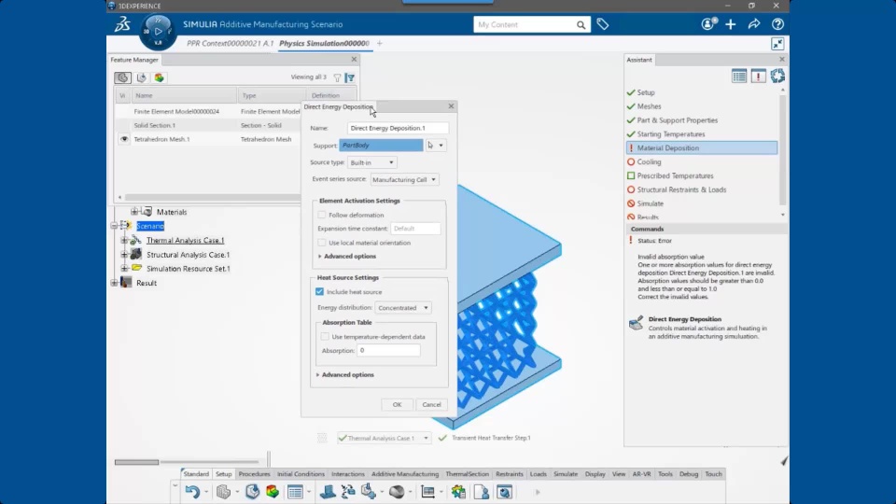Click the Name field Direct Energy Deposition.1
The width and height of the screenshot is (896, 504).
(x=398, y=128)
